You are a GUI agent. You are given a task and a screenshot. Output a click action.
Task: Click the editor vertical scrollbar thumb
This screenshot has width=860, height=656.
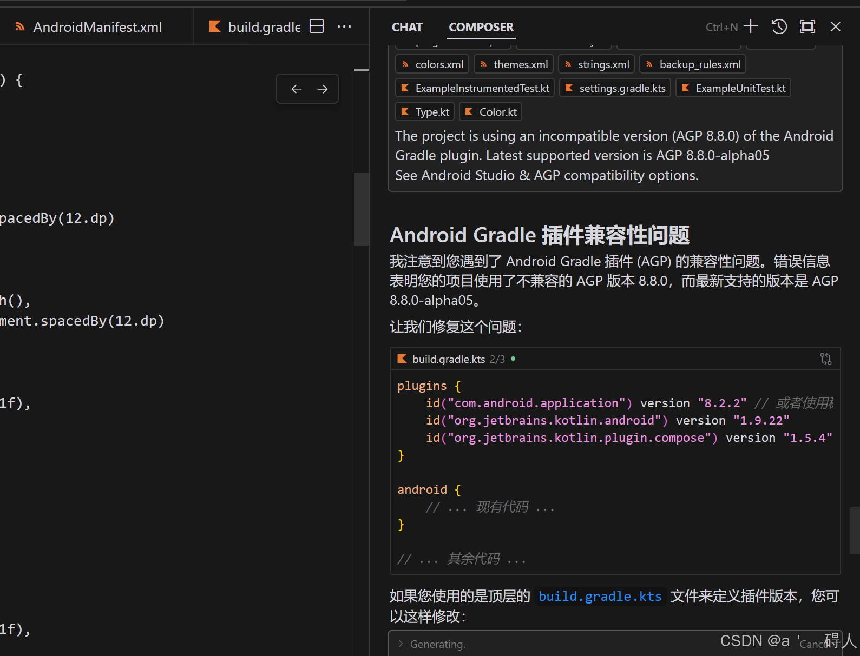pyautogui.click(x=362, y=209)
